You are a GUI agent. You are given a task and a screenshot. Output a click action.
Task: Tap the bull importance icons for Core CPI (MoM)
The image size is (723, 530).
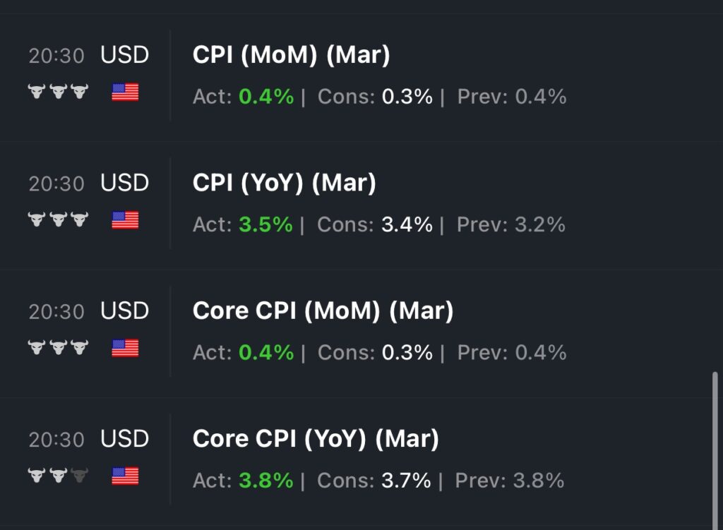pyautogui.click(x=58, y=348)
